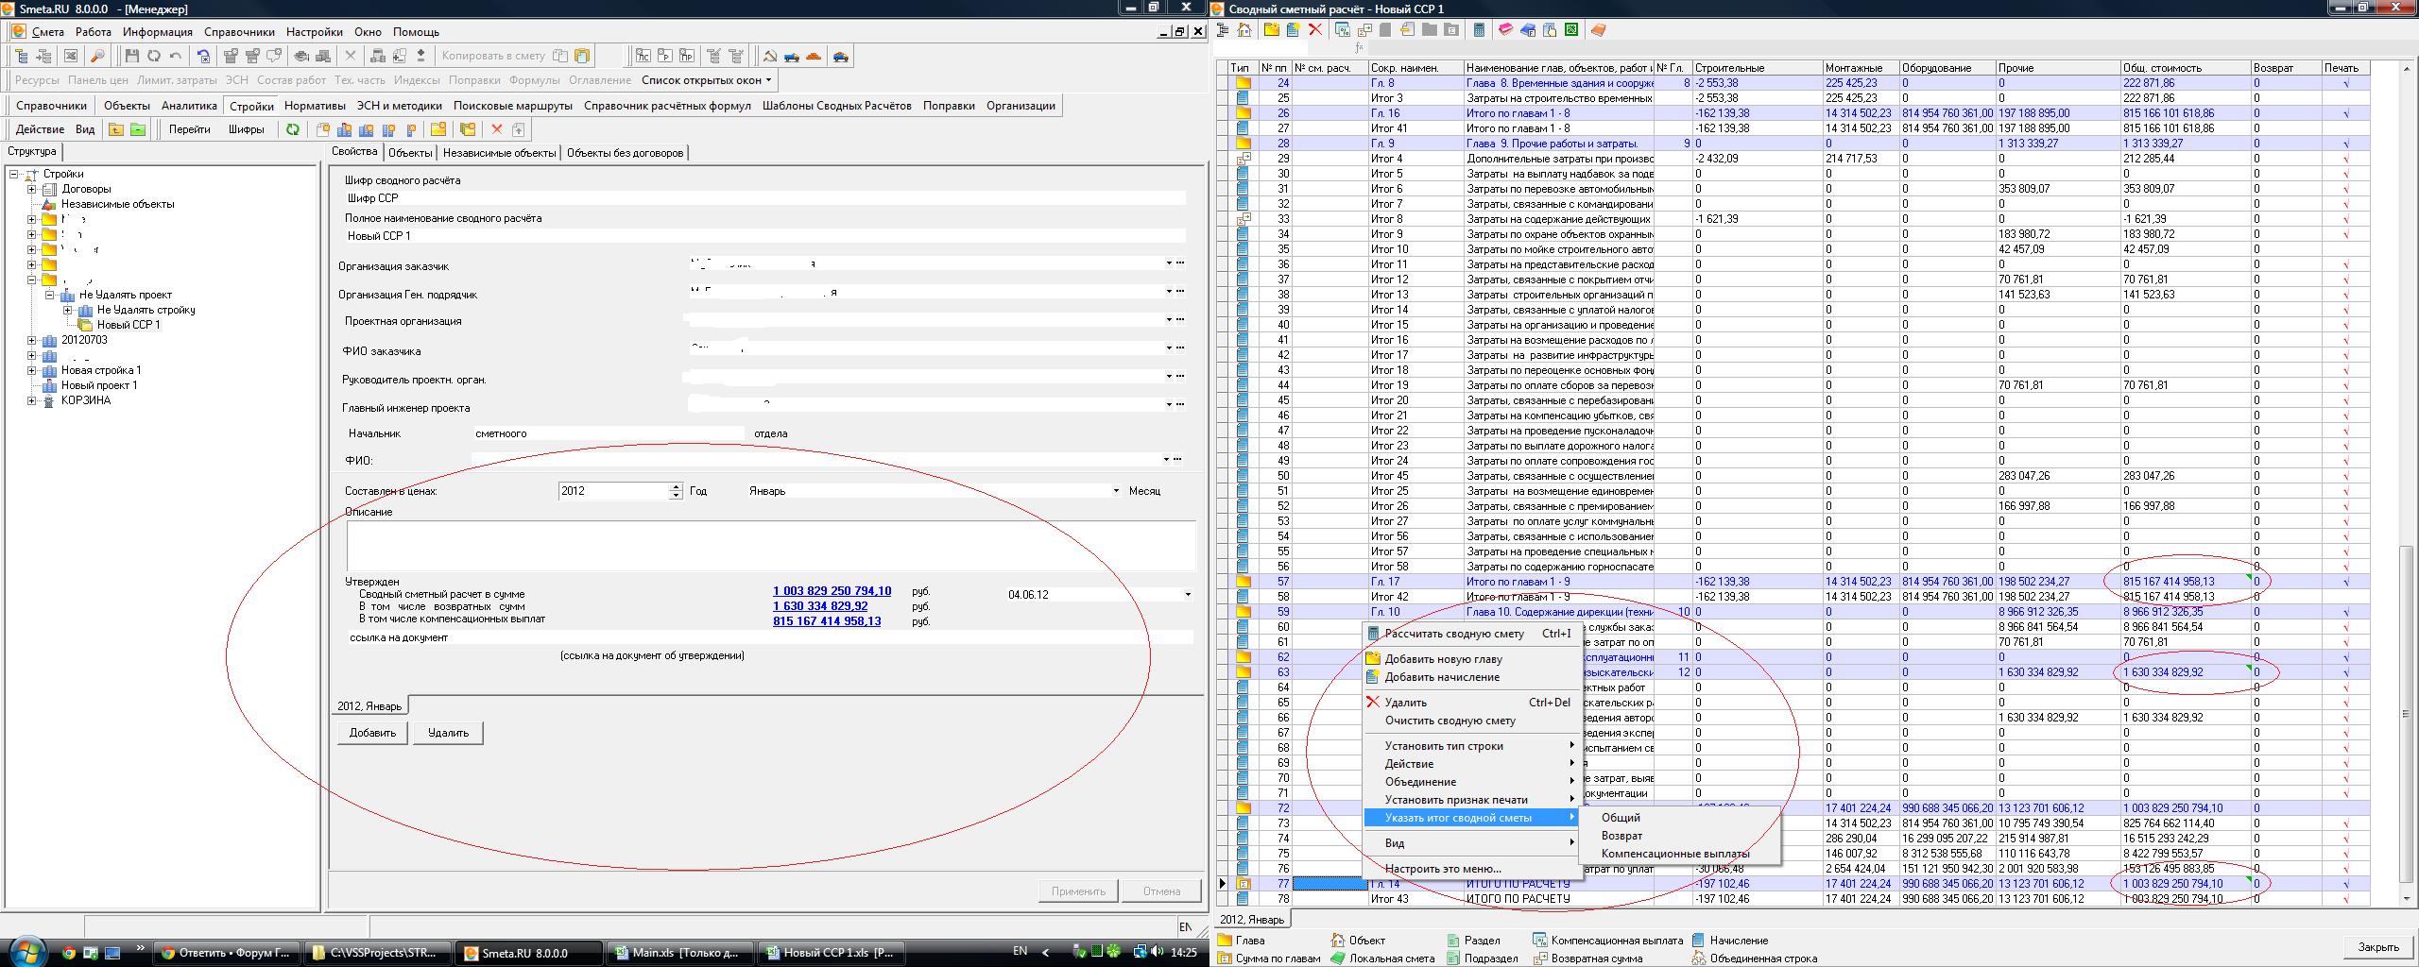Open the 815 167 414 958,13 link
The height and width of the screenshot is (967, 2419).
tap(827, 621)
